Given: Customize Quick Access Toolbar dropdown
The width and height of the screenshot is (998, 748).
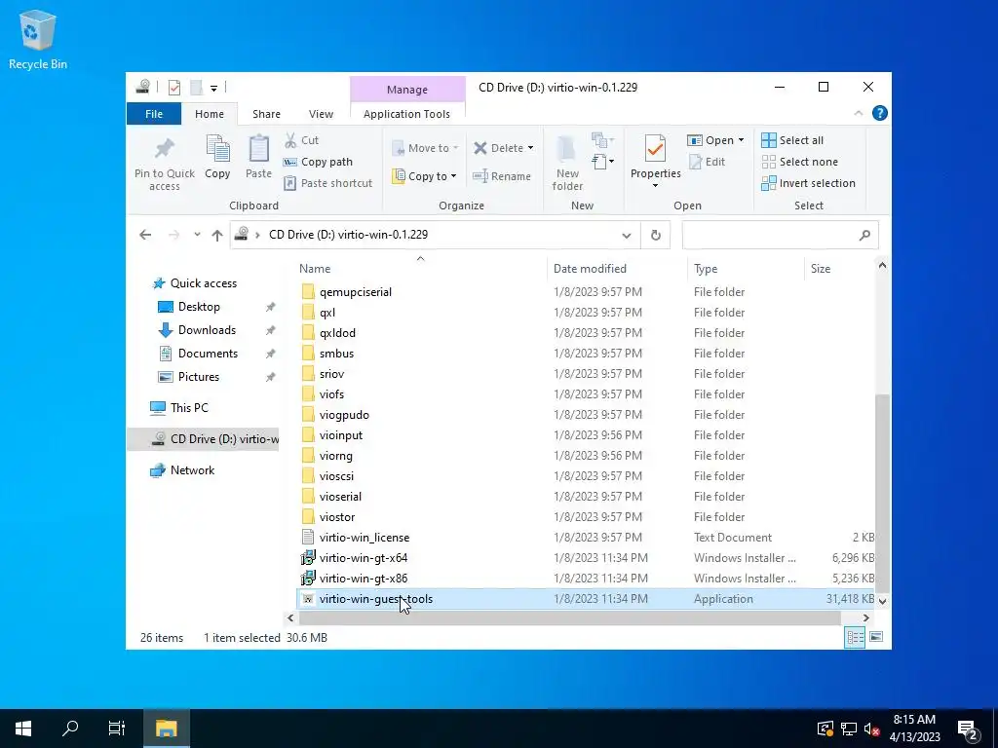Looking at the screenshot, I should 213,88.
